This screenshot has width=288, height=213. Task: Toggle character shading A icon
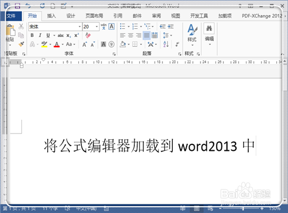click(103, 44)
